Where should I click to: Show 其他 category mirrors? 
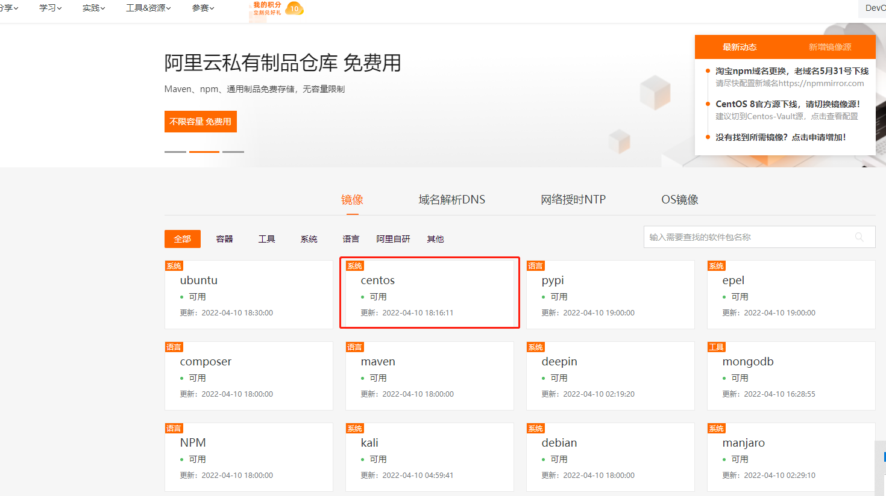pos(436,239)
